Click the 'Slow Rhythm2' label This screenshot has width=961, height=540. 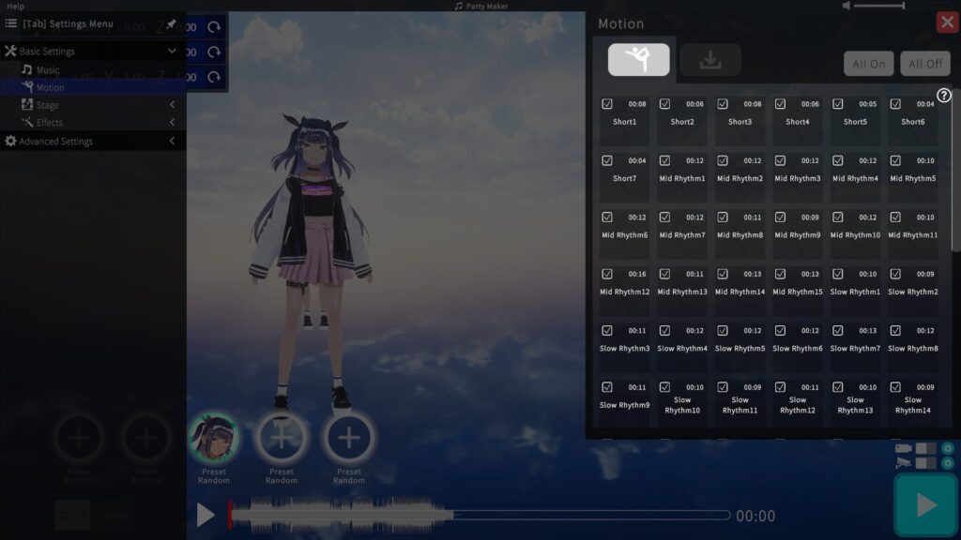pyautogui.click(x=912, y=292)
